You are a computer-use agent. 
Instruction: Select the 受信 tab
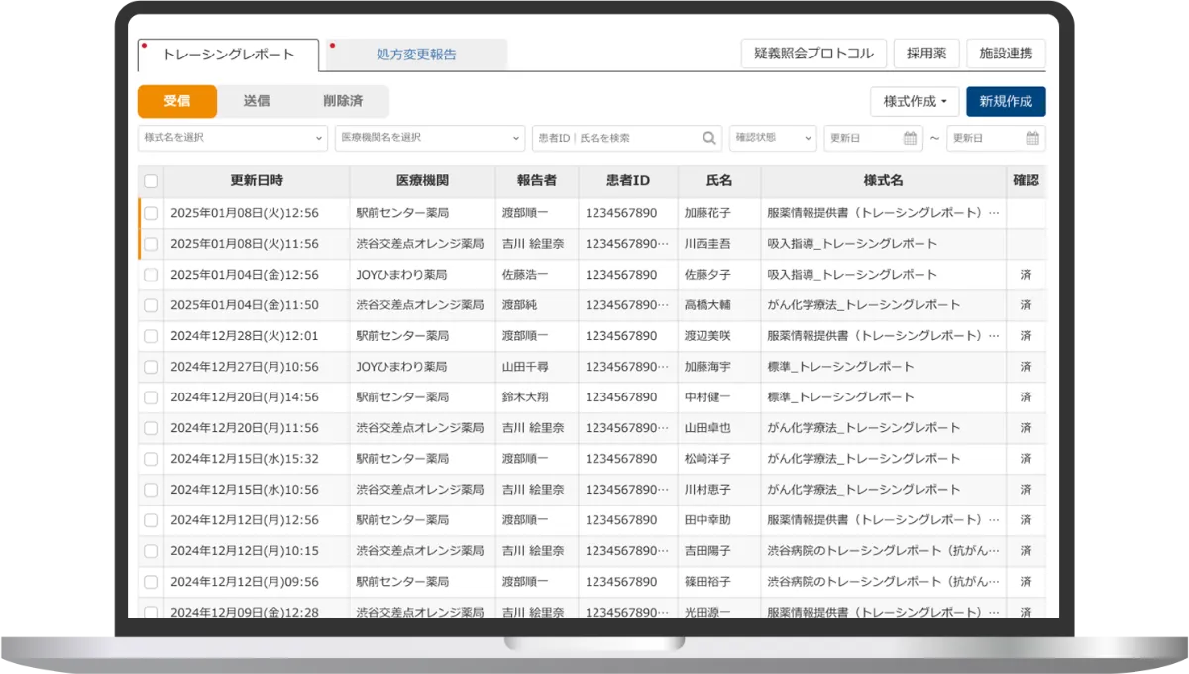[x=176, y=101]
